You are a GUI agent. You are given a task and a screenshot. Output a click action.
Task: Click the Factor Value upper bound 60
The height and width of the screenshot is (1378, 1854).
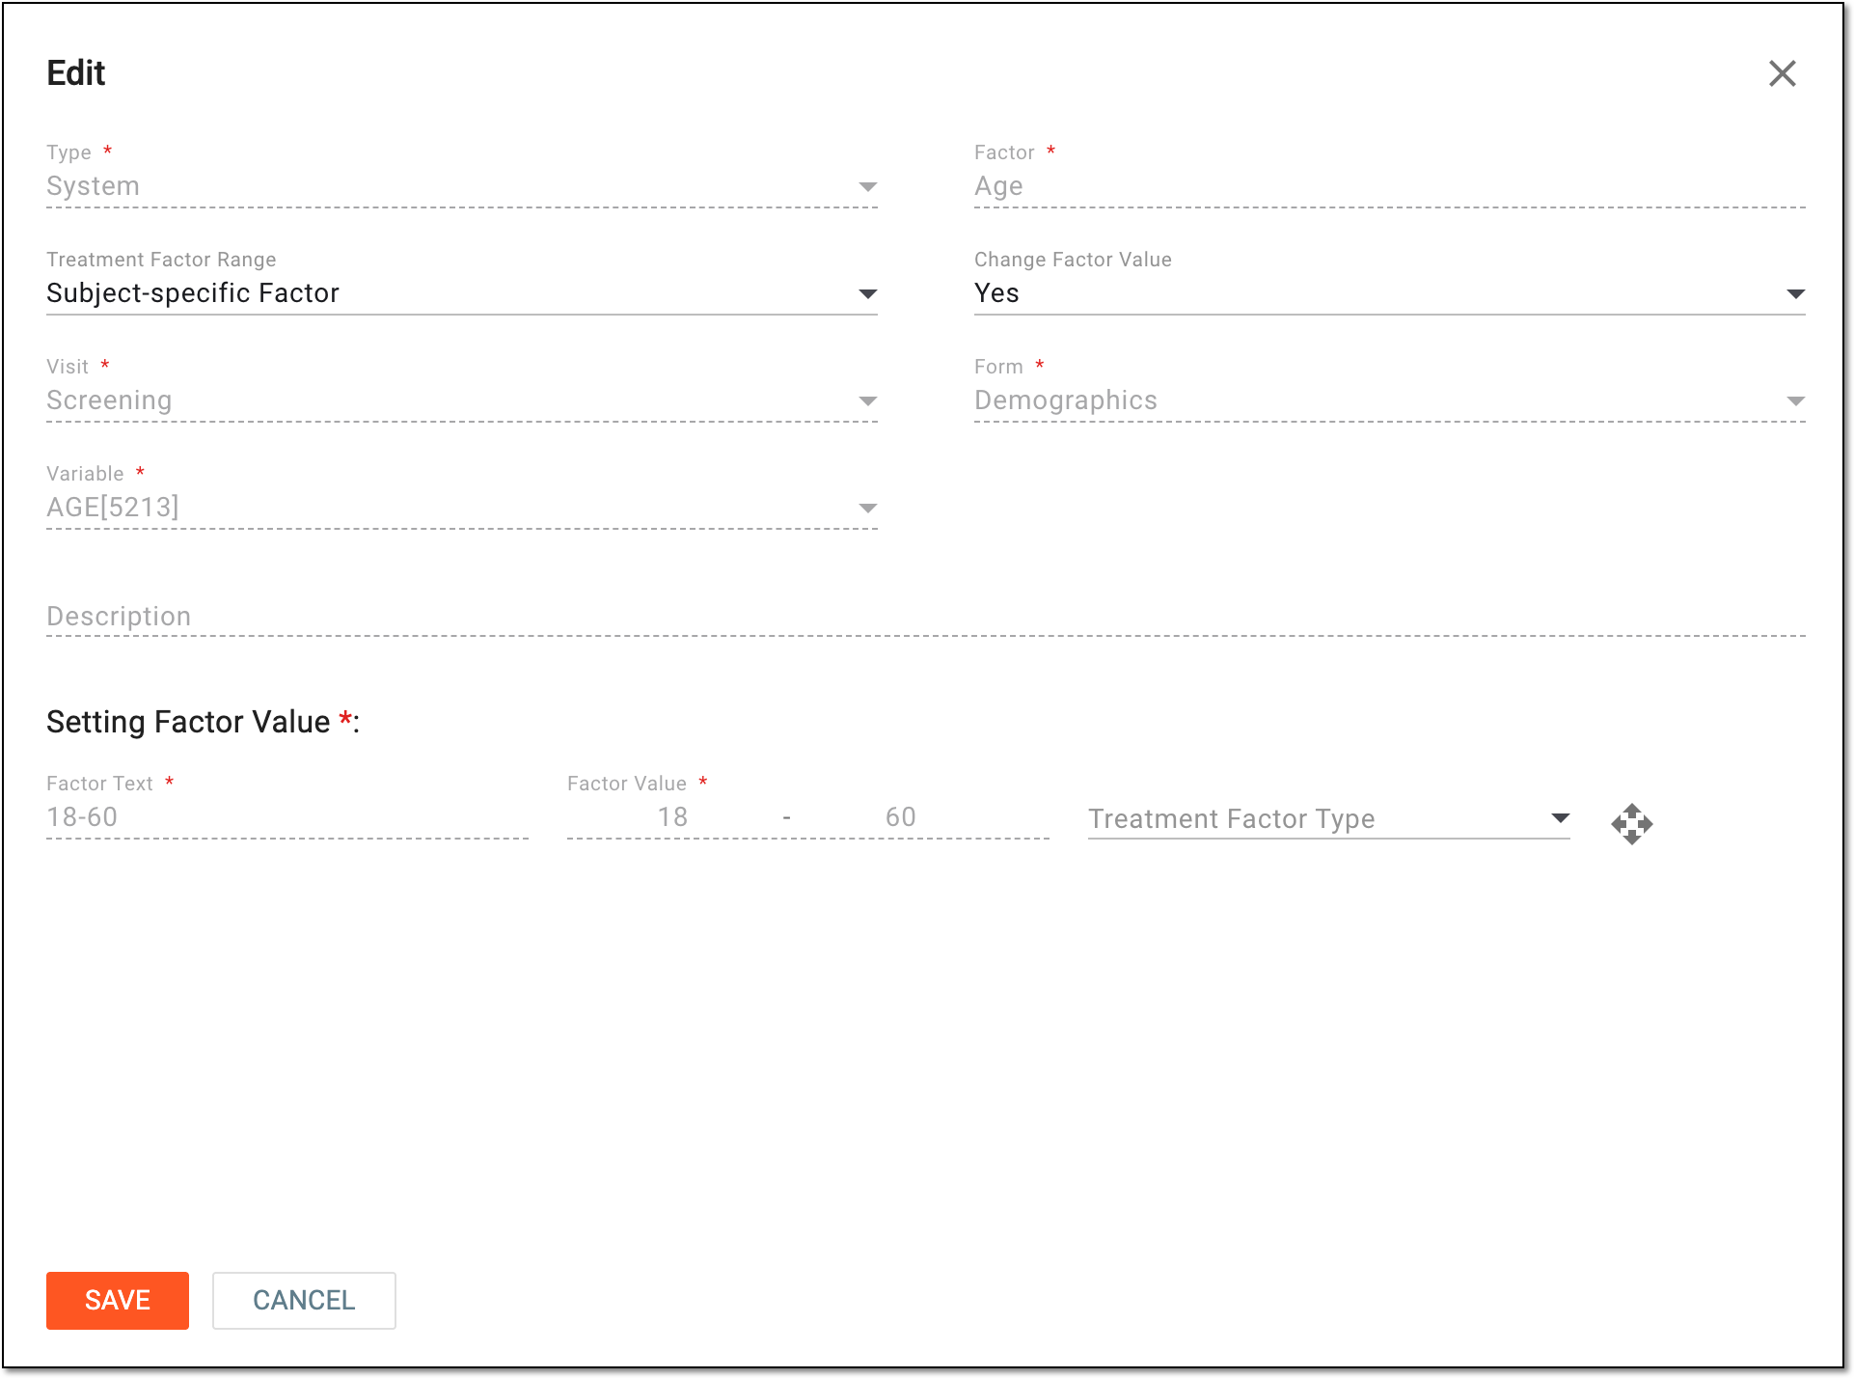pos(900,817)
